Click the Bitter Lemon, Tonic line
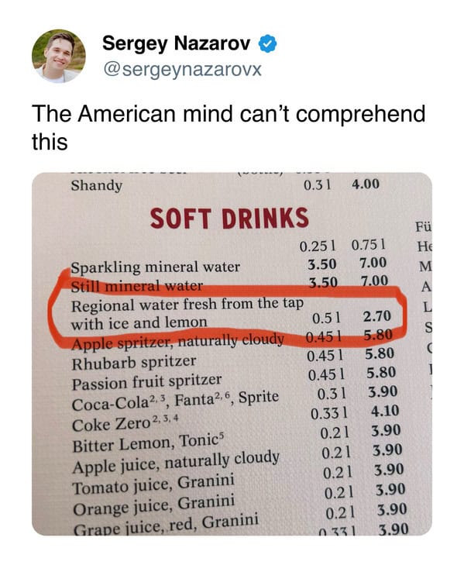Screen dimensions: 464x565 (x=148, y=443)
